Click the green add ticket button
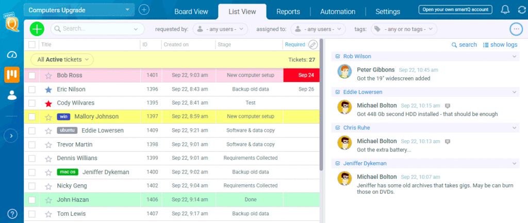528x223 pixels. click(37, 29)
